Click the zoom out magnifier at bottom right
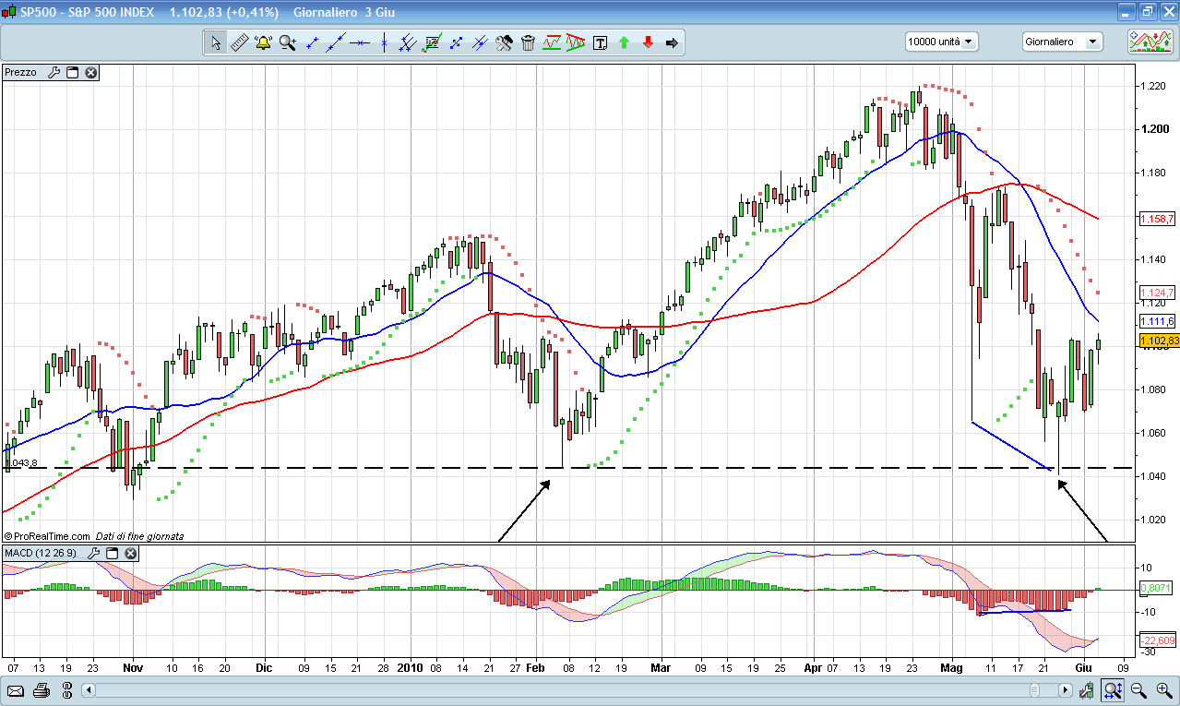This screenshot has height=706, width=1180. [1138, 690]
